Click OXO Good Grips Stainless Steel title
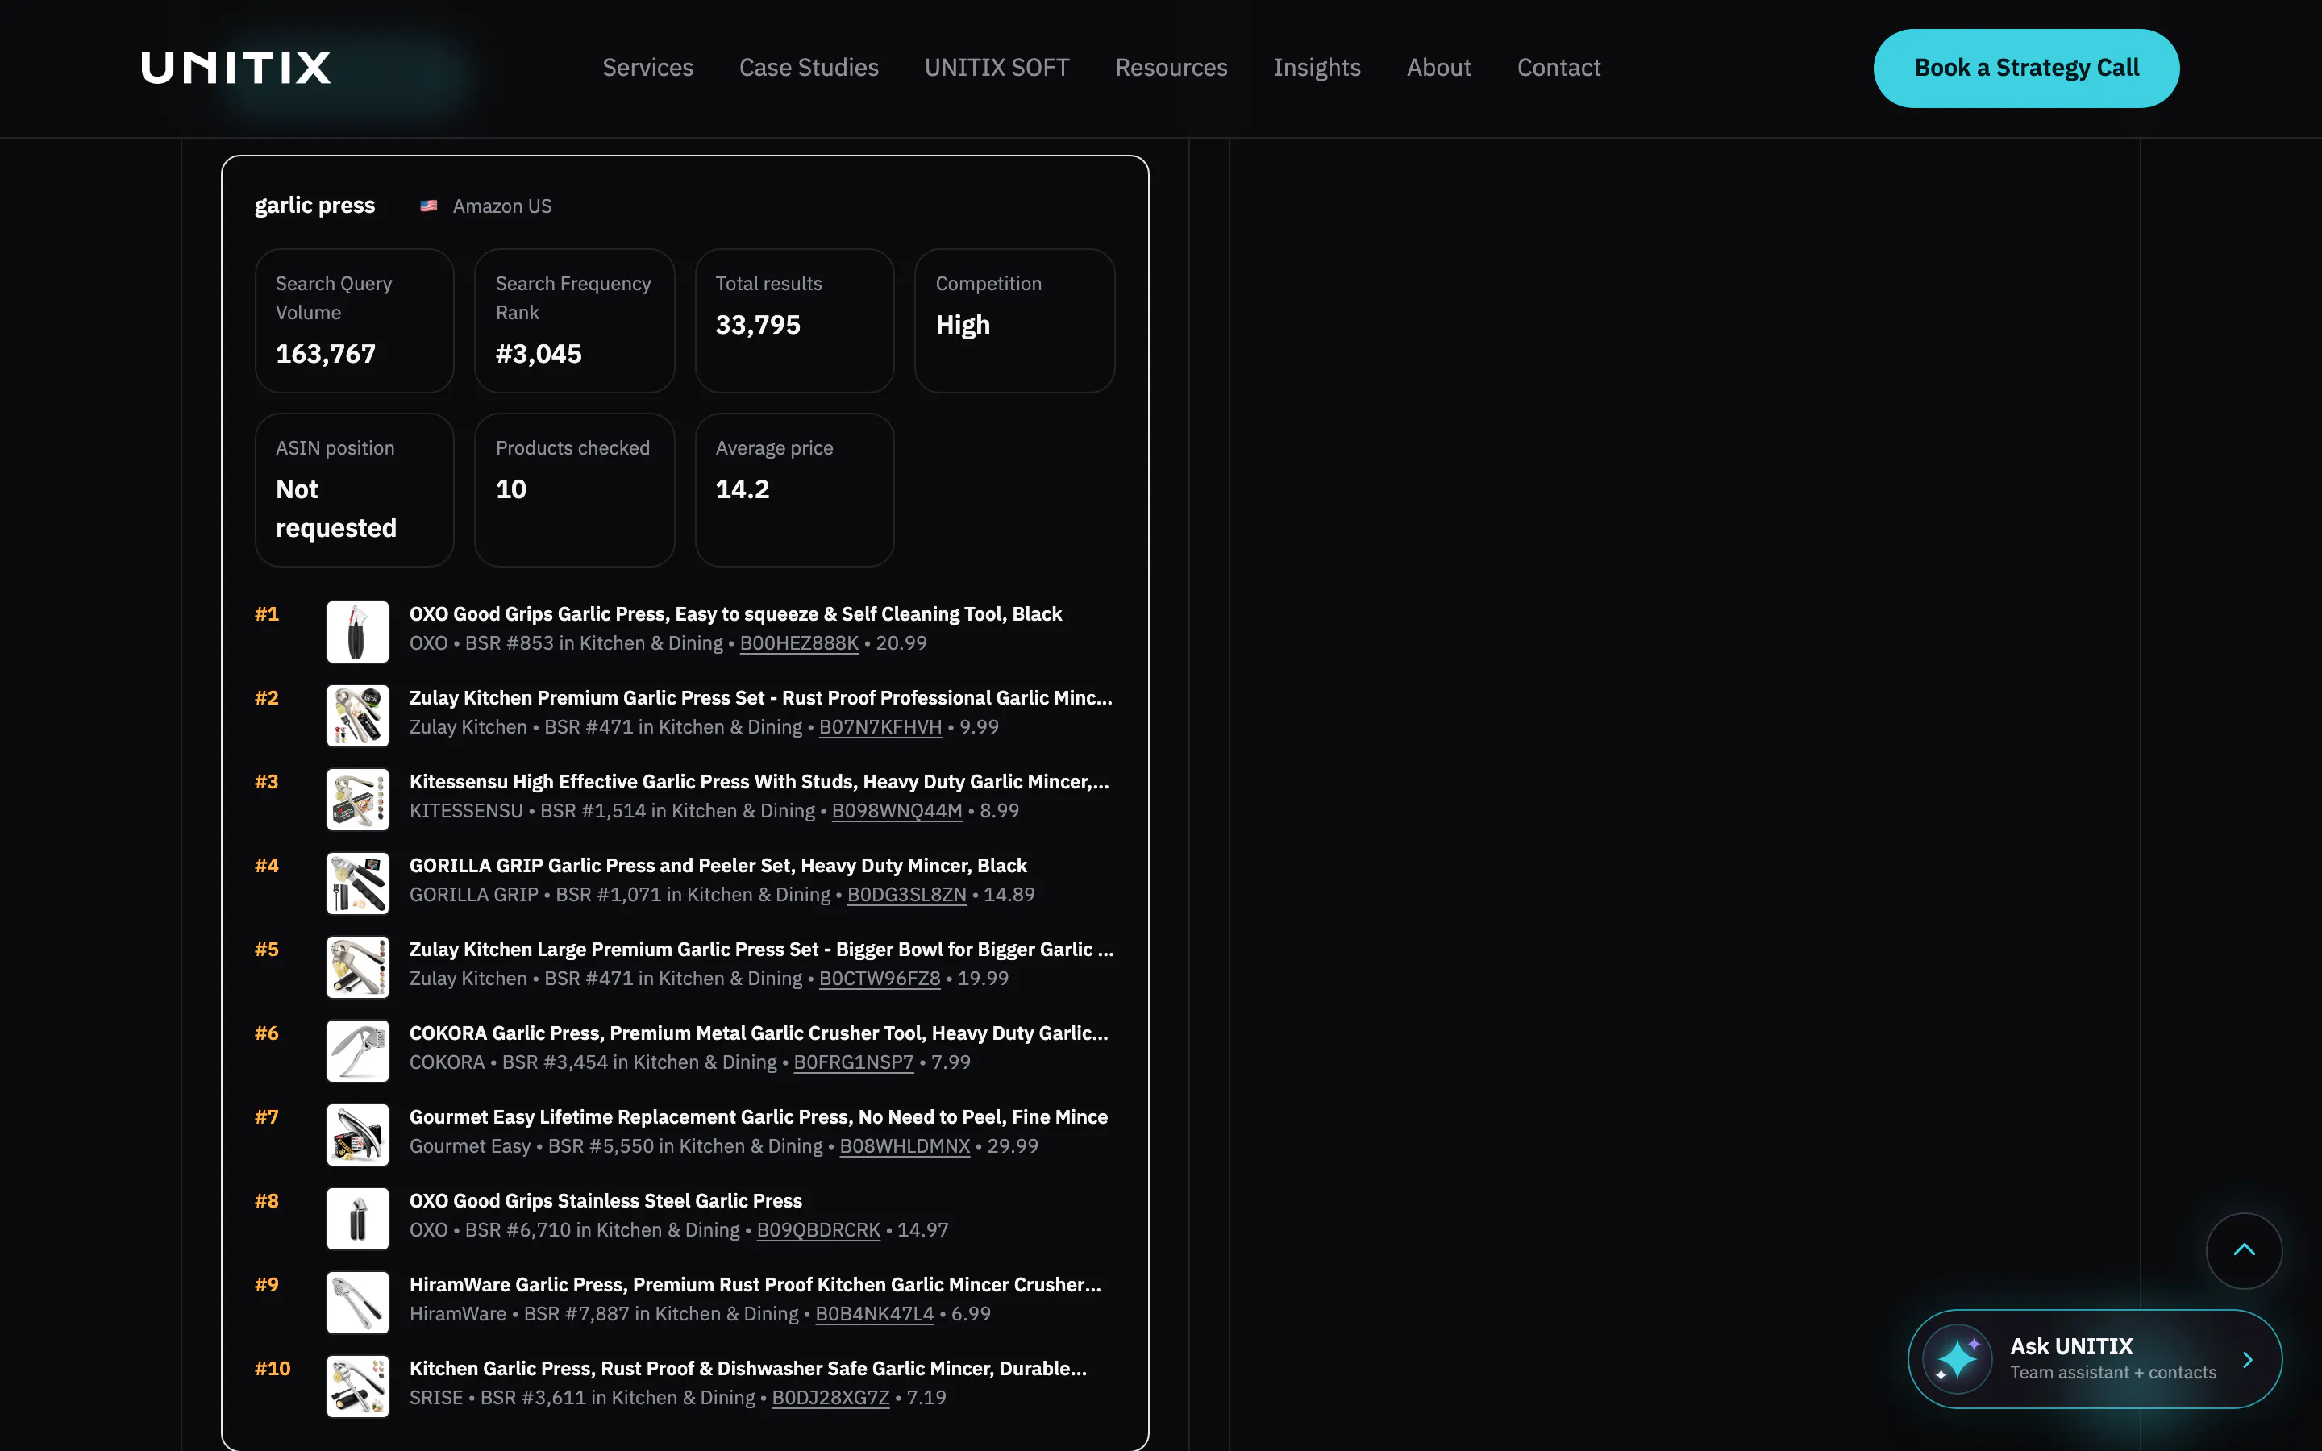Screen dimensions: 2322x1451 [605, 1200]
